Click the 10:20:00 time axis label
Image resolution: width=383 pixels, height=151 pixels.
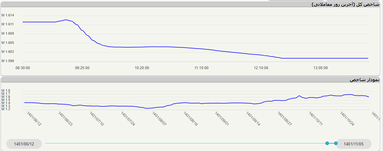(x=142, y=68)
